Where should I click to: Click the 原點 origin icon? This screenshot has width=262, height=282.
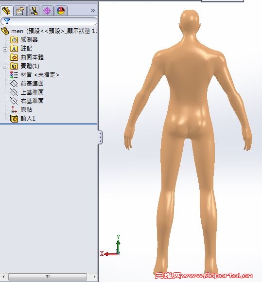click(x=14, y=109)
